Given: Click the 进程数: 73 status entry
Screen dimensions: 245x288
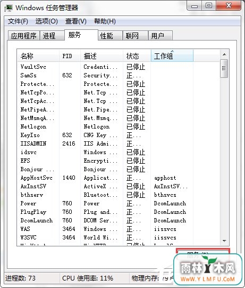Looking at the screenshot, I should [21, 278].
